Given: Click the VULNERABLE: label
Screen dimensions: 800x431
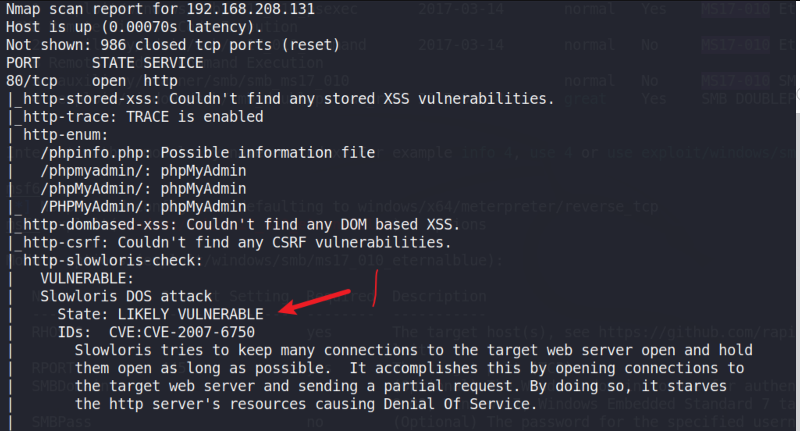Looking at the screenshot, I should click(87, 278).
